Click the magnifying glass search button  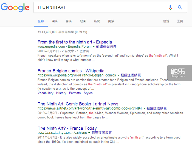tap(180, 7)
